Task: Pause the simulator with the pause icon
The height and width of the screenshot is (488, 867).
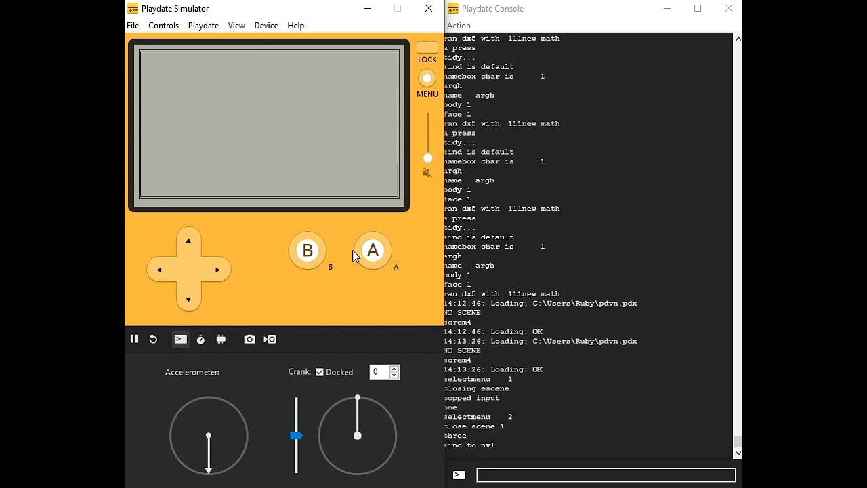Action: [x=134, y=339]
